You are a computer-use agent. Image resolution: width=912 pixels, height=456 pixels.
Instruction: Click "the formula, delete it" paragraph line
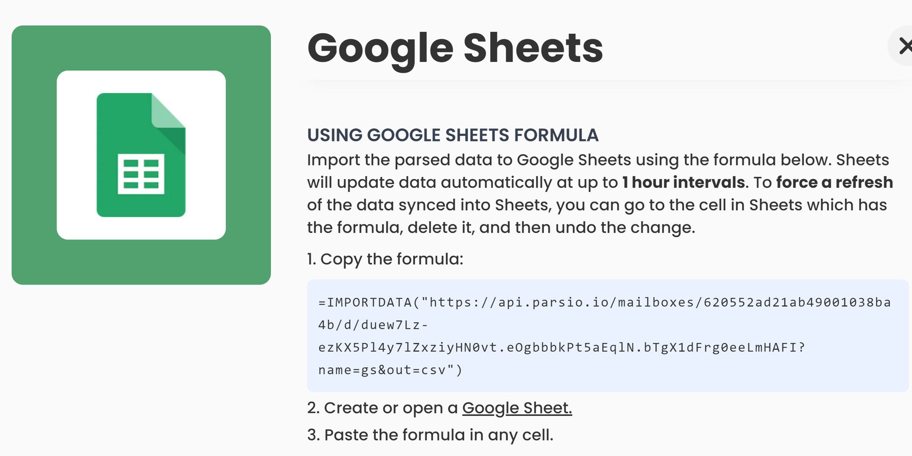500,227
